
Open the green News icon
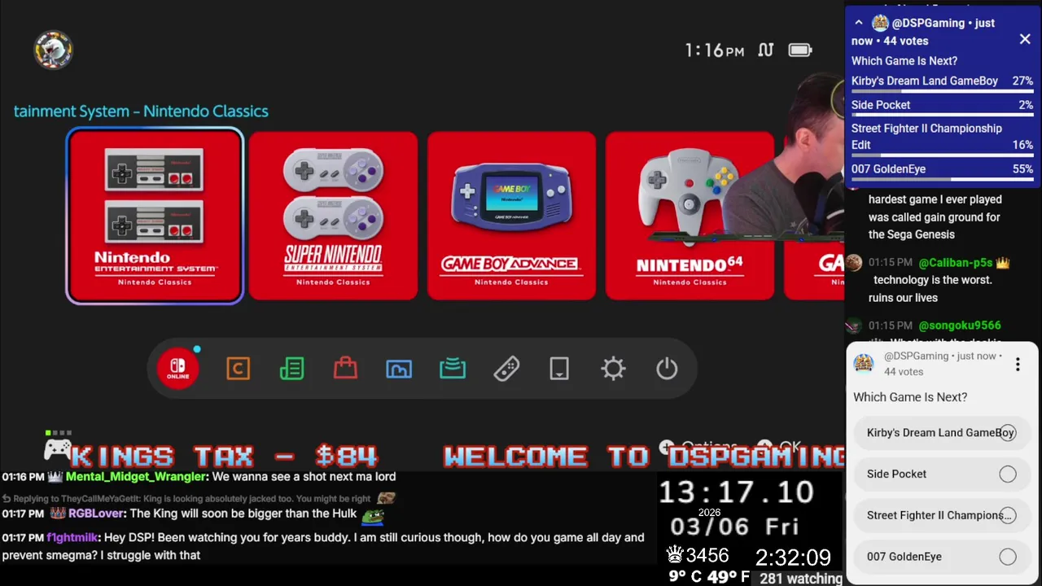291,369
